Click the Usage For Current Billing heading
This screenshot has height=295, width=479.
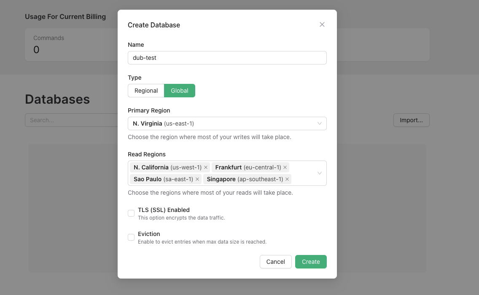tap(65, 16)
